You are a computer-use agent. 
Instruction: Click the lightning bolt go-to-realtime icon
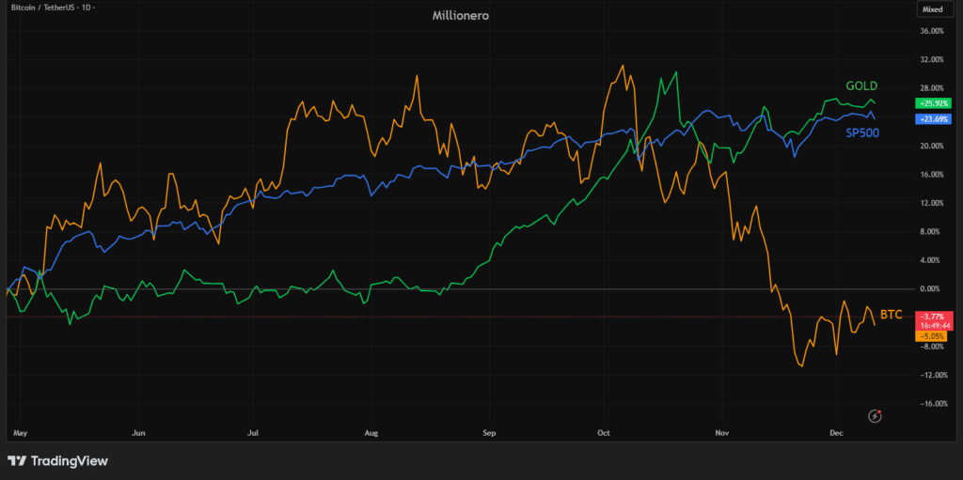coord(876,415)
